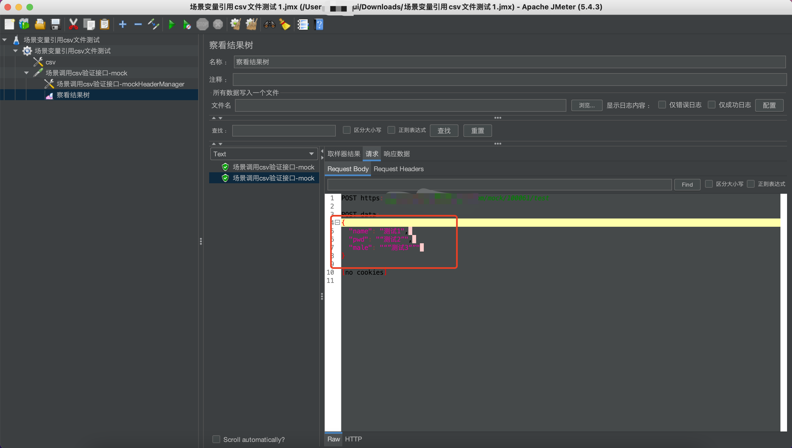Click the Copy icon in toolbar
The image size is (792, 448).
tap(89, 24)
